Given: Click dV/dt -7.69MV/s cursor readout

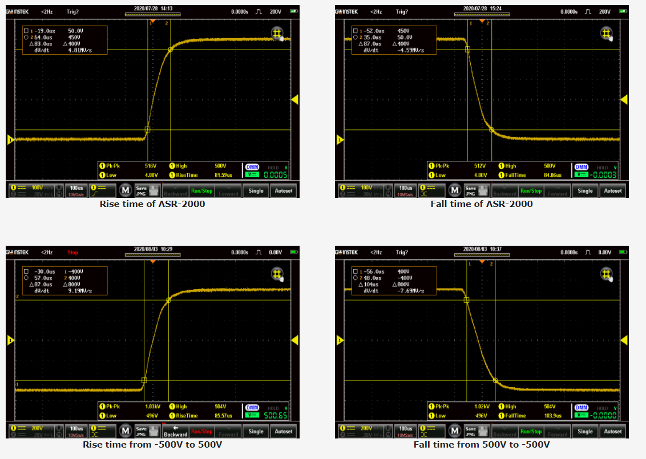Looking at the screenshot, I should pyautogui.click(x=393, y=291).
